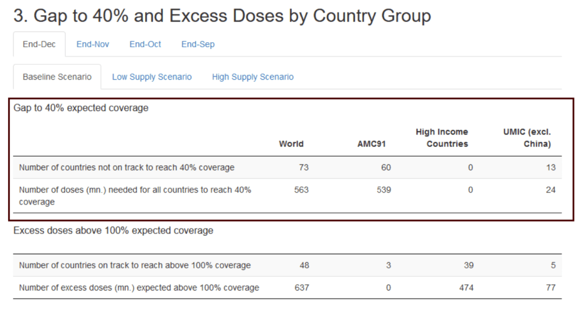
Task: Select the Baseline Scenario tab
Action: 57,77
